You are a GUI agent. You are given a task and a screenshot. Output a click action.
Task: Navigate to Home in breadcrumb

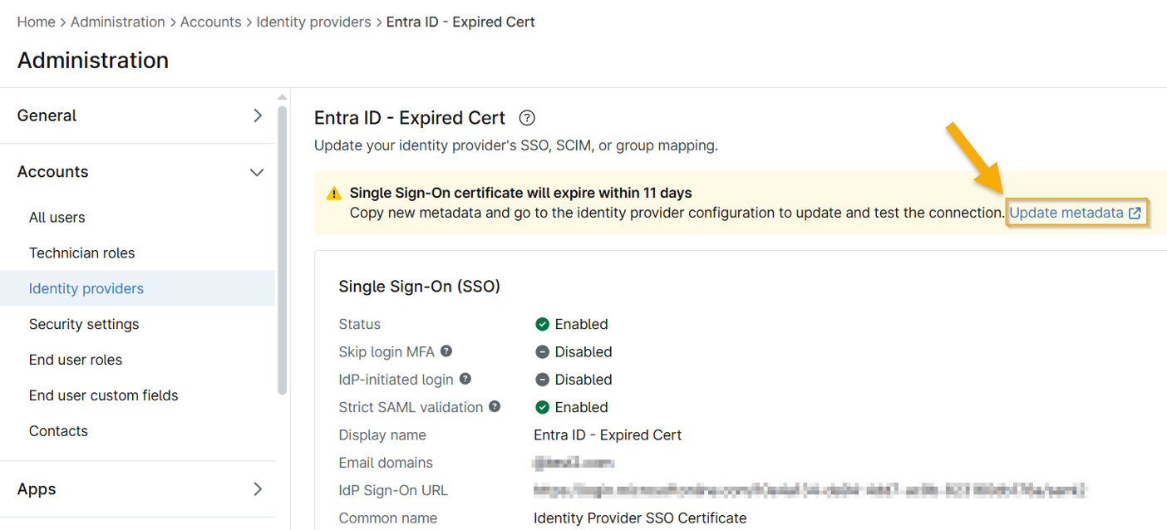[36, 22]
